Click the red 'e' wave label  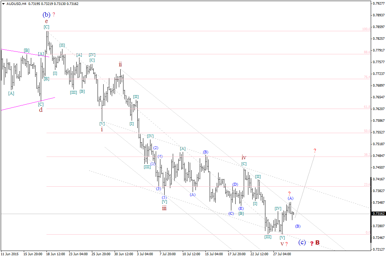[46, 21]
